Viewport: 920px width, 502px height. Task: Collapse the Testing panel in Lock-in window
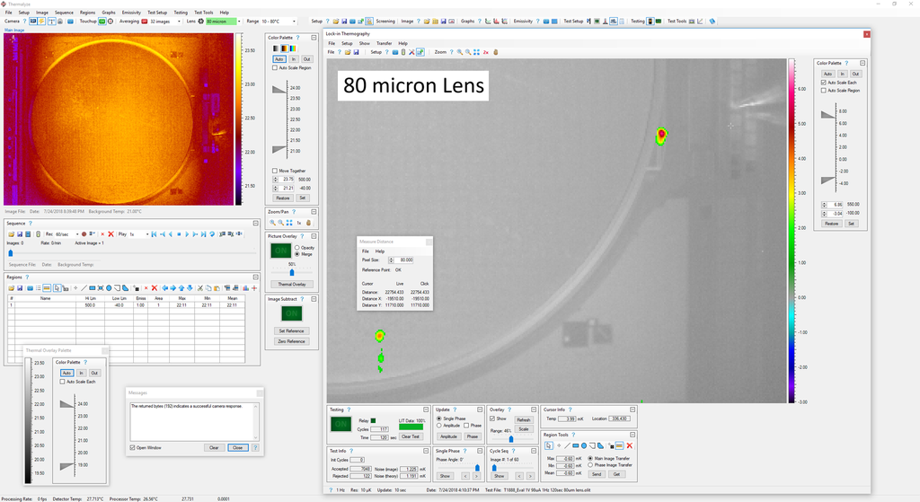coord(426,410)
